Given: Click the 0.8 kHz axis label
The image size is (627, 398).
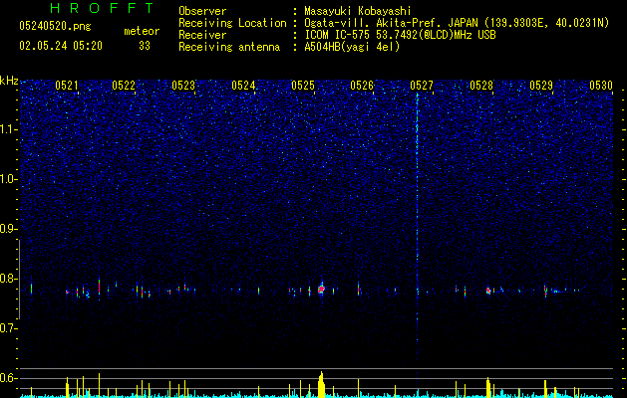Looking at the screenshot, I should pos(9,279).
